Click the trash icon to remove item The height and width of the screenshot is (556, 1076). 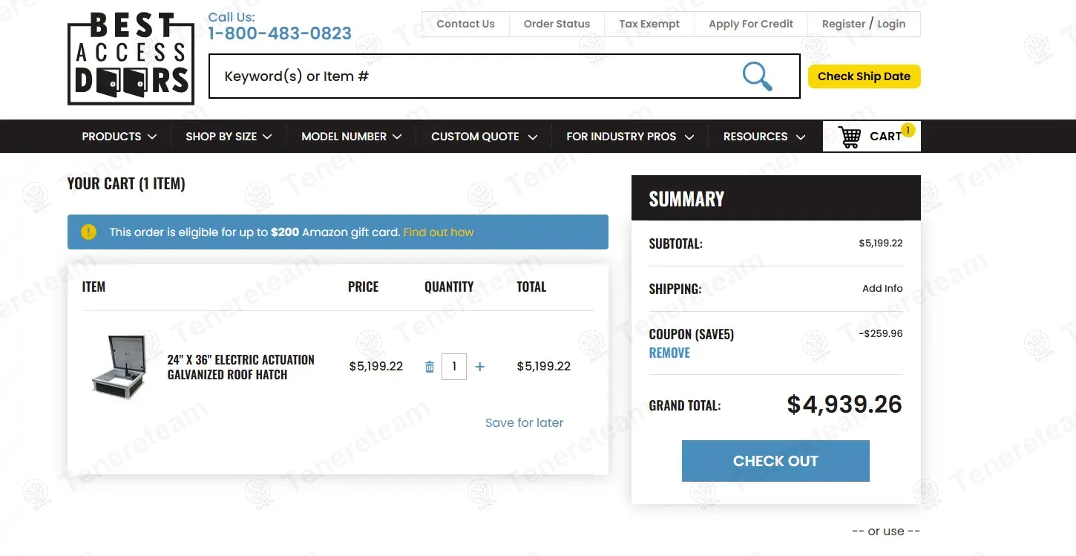click(430, 367)
